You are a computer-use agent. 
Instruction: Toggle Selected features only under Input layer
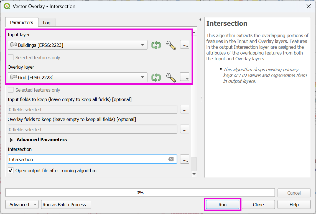[11, 58]
